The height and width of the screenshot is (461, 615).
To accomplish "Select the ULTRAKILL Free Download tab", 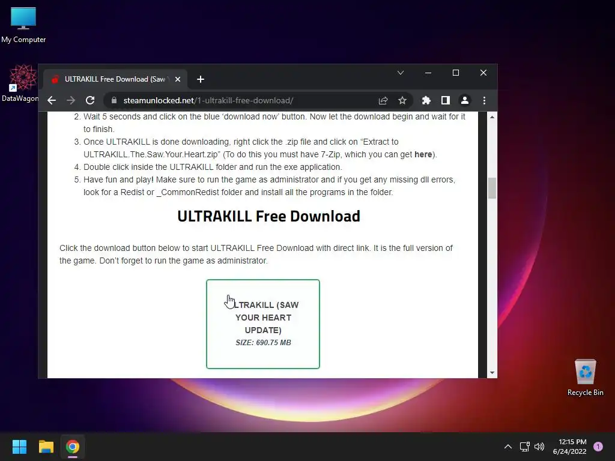I will coord(115,79).
